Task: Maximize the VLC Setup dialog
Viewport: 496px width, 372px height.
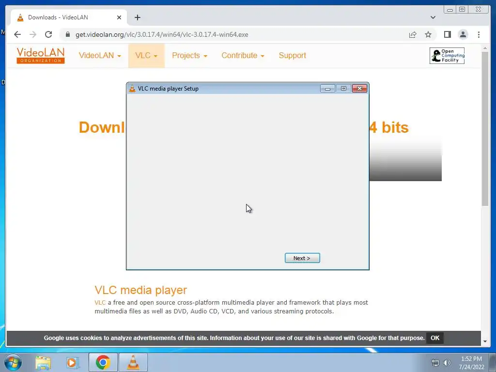Action: click(x=343, y=89)
